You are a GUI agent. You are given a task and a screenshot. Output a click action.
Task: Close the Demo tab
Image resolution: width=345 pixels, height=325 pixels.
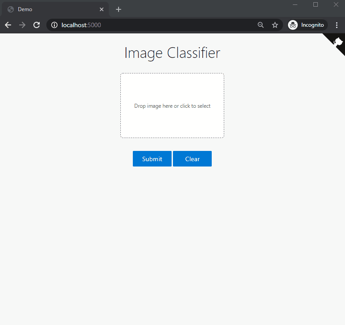click(102, 9)
